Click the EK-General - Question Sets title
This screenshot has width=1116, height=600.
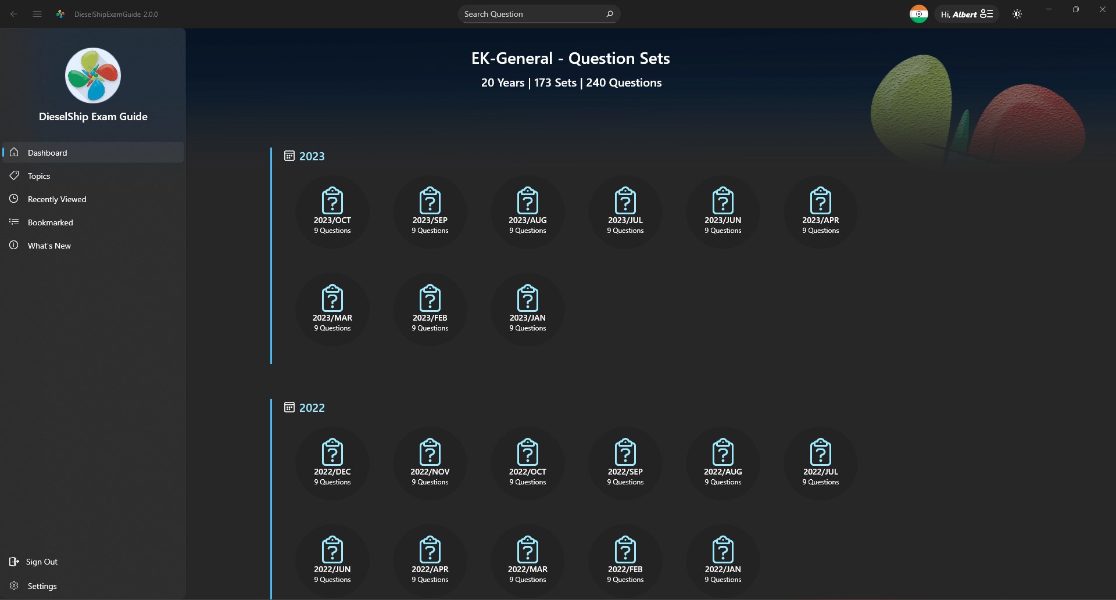pyautogui.click(x=571, y=58)
